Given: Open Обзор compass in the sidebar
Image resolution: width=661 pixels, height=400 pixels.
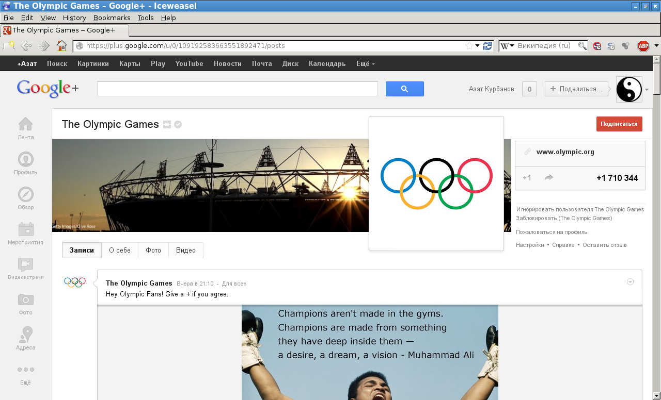Looking at the screenshot, I should pos(25,198).
